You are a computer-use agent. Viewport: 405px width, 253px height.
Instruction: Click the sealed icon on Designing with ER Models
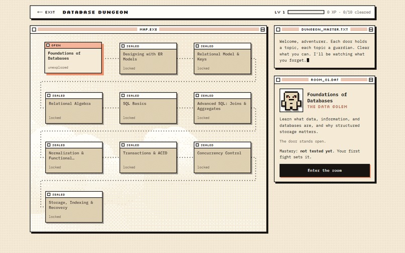123,46
